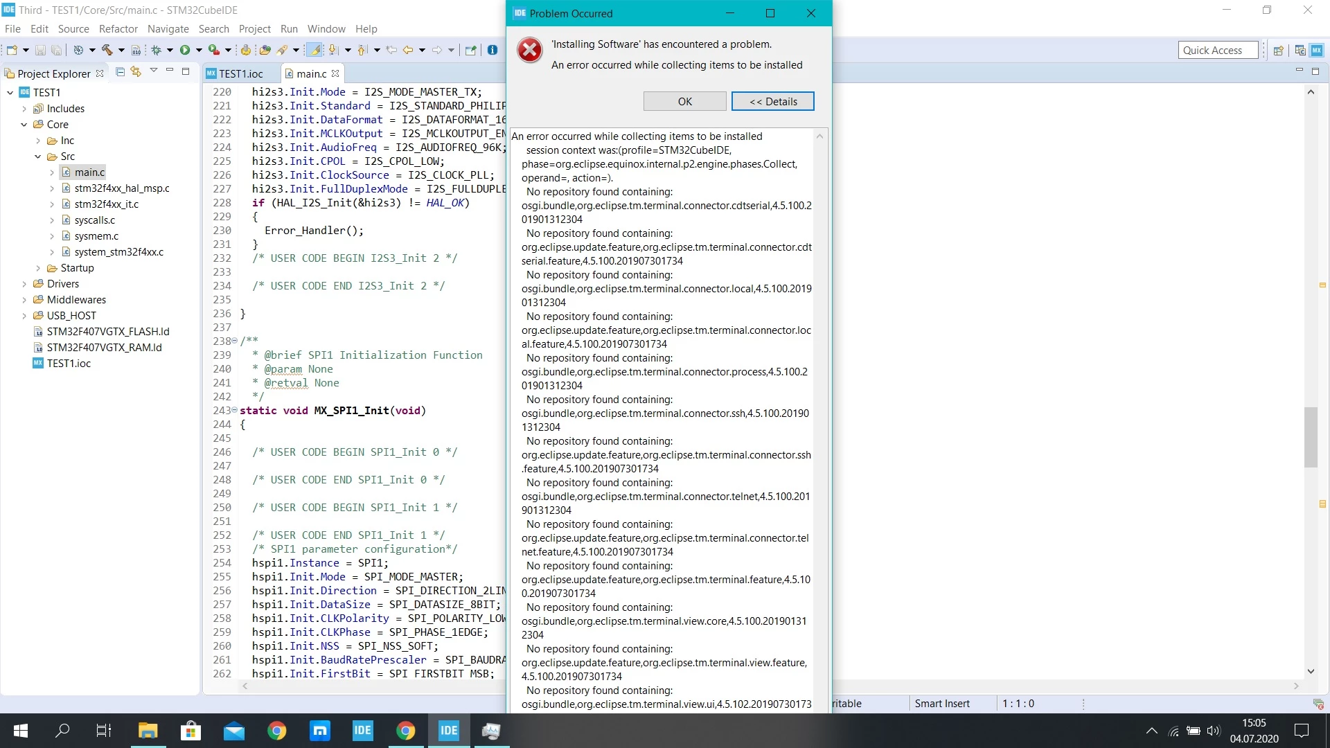The image size is (1330, 748).
Task: Click the Search flashlight toolbar icon
Action: (283, 50)
